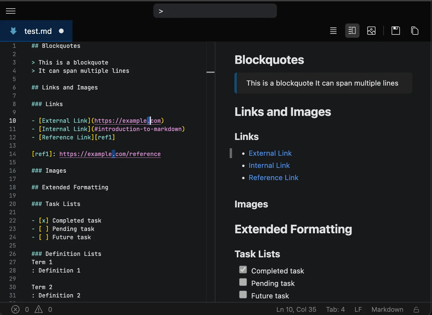Open the hamburger menu
The image size is (432, 315).
[11, 11]
